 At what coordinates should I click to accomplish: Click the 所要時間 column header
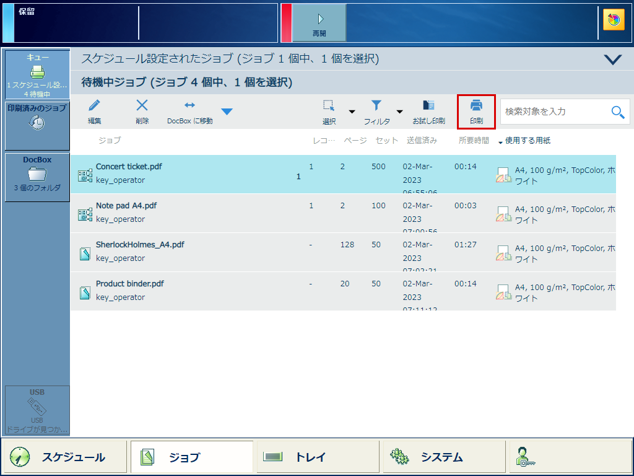[x=474, y=141]
